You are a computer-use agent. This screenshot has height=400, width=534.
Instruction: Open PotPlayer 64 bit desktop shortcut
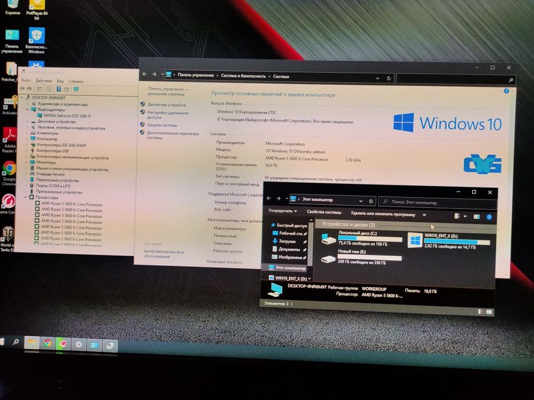click(37, 10)
